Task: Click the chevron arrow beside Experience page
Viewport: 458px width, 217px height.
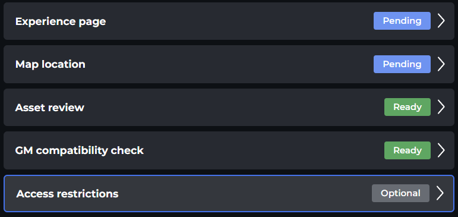Action: pyautogui.click(x=441, y=21)
